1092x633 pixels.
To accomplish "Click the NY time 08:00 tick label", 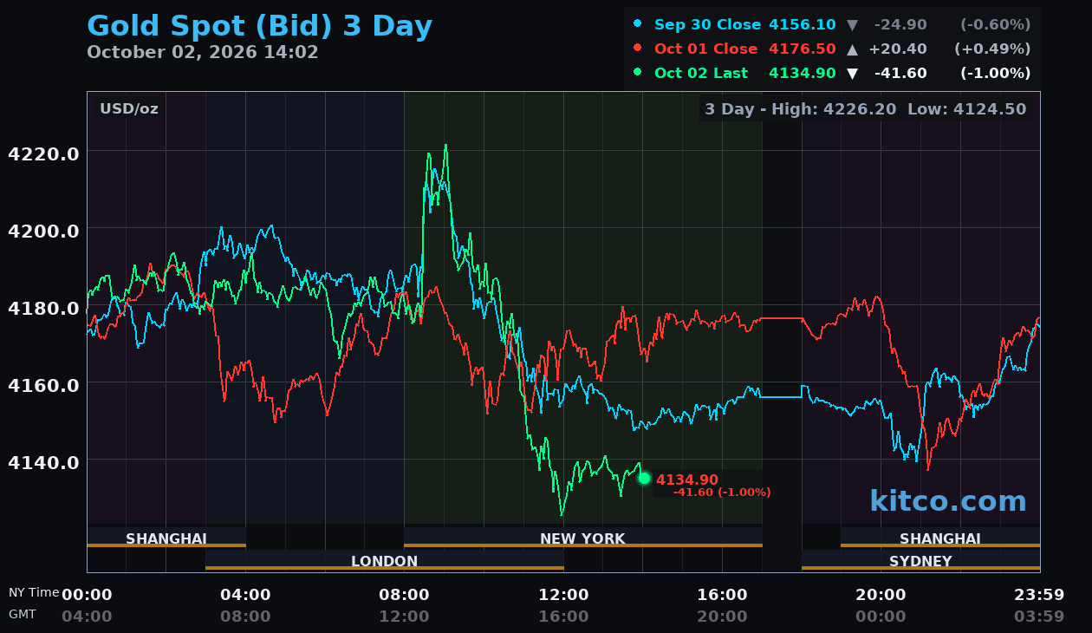I will [x=404, y=595].
